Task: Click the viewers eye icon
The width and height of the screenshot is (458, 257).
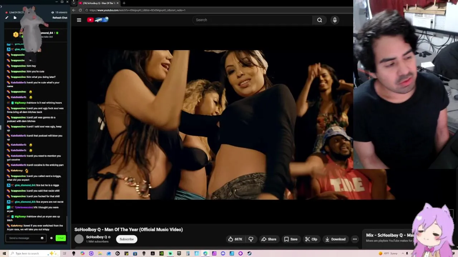Action: pyautogui.click(x=53, y=12)
